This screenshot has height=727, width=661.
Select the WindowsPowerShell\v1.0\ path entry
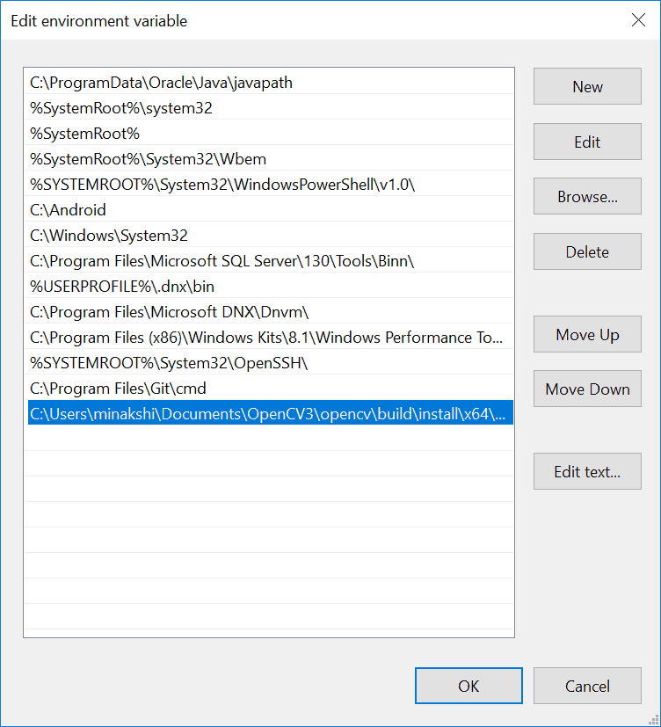tap(270, 185)
